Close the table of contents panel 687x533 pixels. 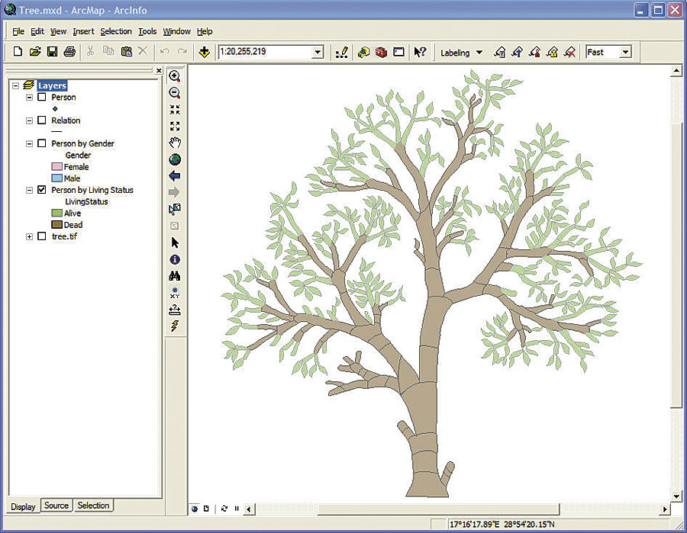159,70
